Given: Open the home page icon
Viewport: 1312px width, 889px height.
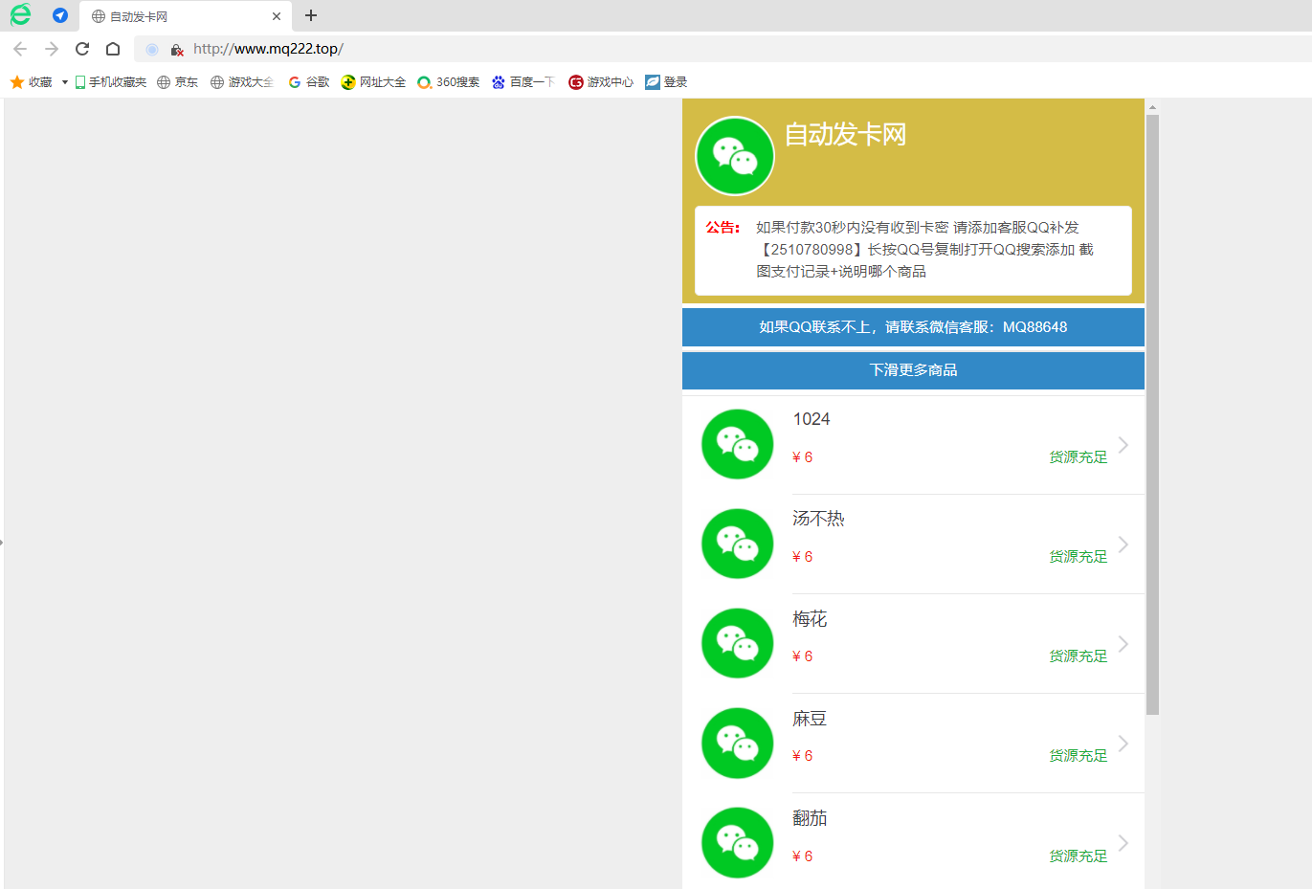Looking at the screenshot, I should [113, 49].
